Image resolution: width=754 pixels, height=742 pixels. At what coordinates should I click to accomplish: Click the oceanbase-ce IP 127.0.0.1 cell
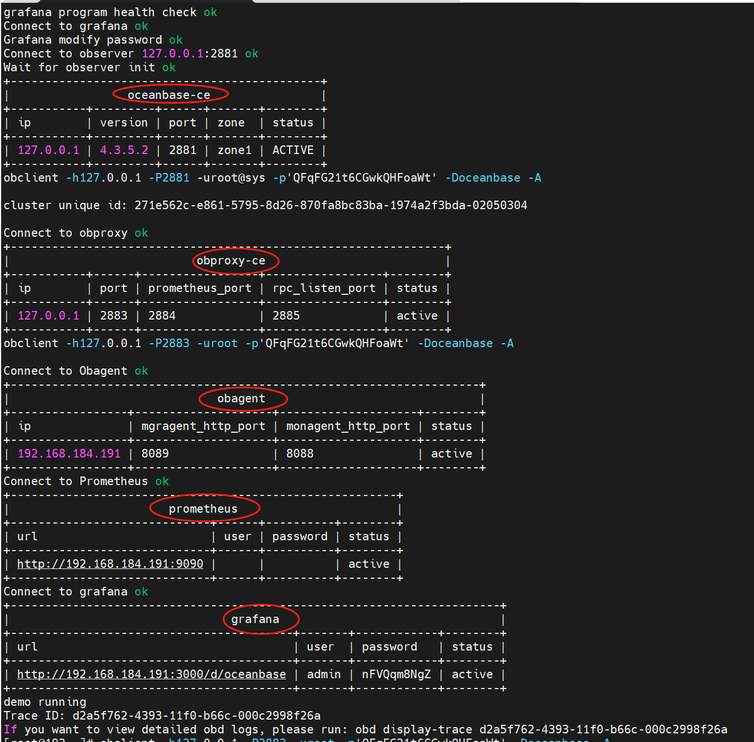[x=48, y=150]
